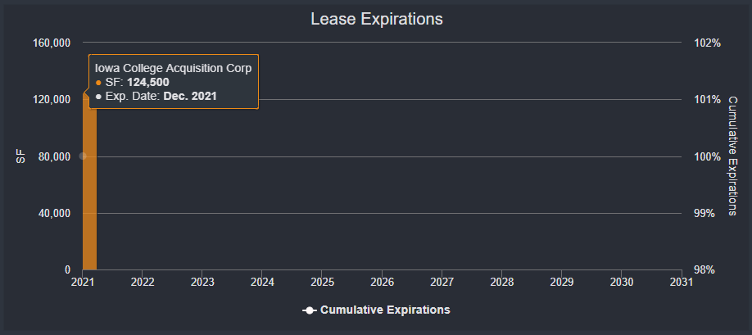The width and height of the screenshot is (752, 335).
Task: Click the white Exp. Date bullet in tooltip
Action: pyautogui.click(x=99, y=97)
